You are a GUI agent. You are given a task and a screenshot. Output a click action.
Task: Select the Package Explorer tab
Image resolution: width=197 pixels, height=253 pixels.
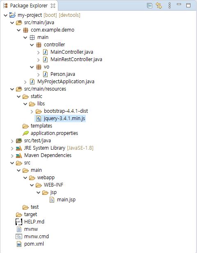(29, 6)
